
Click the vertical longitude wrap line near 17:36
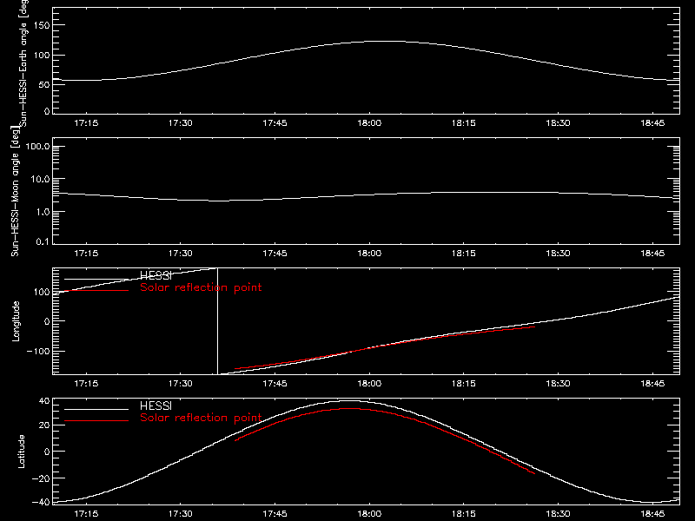pos(218,321)
